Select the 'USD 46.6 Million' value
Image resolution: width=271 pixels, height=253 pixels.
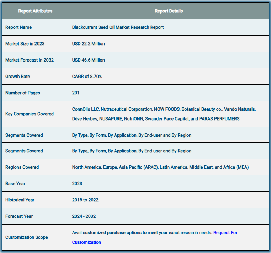[x=88, y=60]
